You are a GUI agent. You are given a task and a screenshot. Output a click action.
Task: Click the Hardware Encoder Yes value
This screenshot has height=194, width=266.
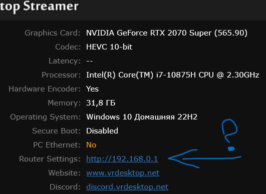[x=92, y=89]
